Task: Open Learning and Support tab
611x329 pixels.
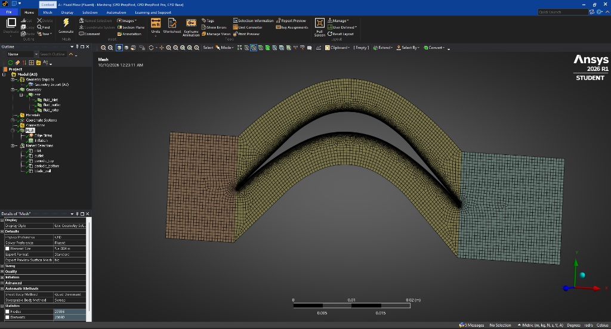Action: tap(153, 13)
